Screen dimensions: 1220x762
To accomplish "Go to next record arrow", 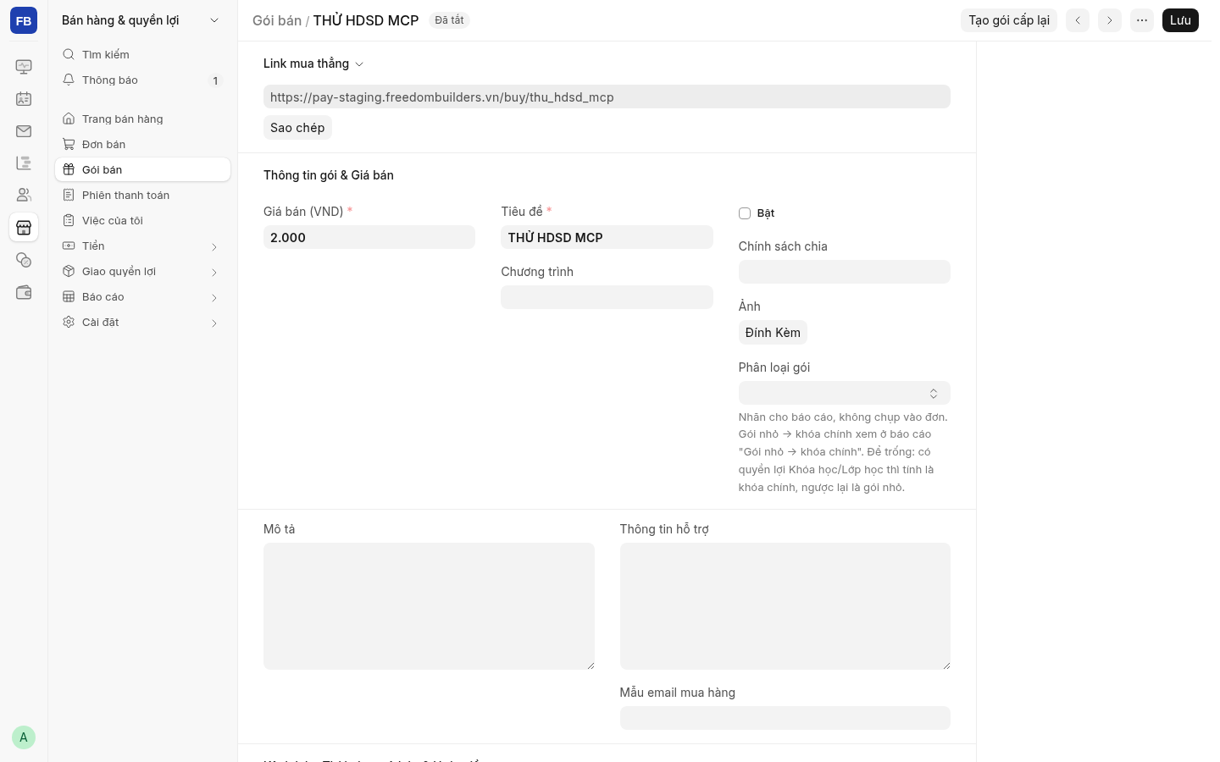I will (x=1110, y=20).
